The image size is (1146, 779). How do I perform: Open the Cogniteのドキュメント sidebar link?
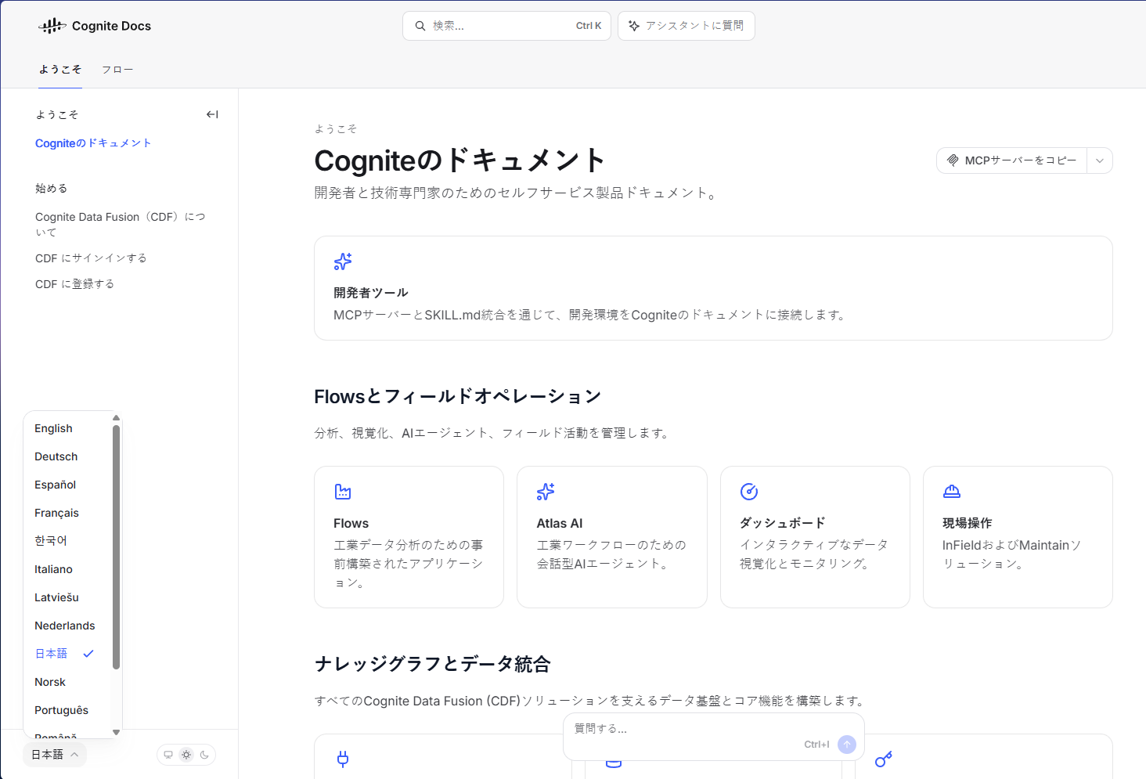93,143
